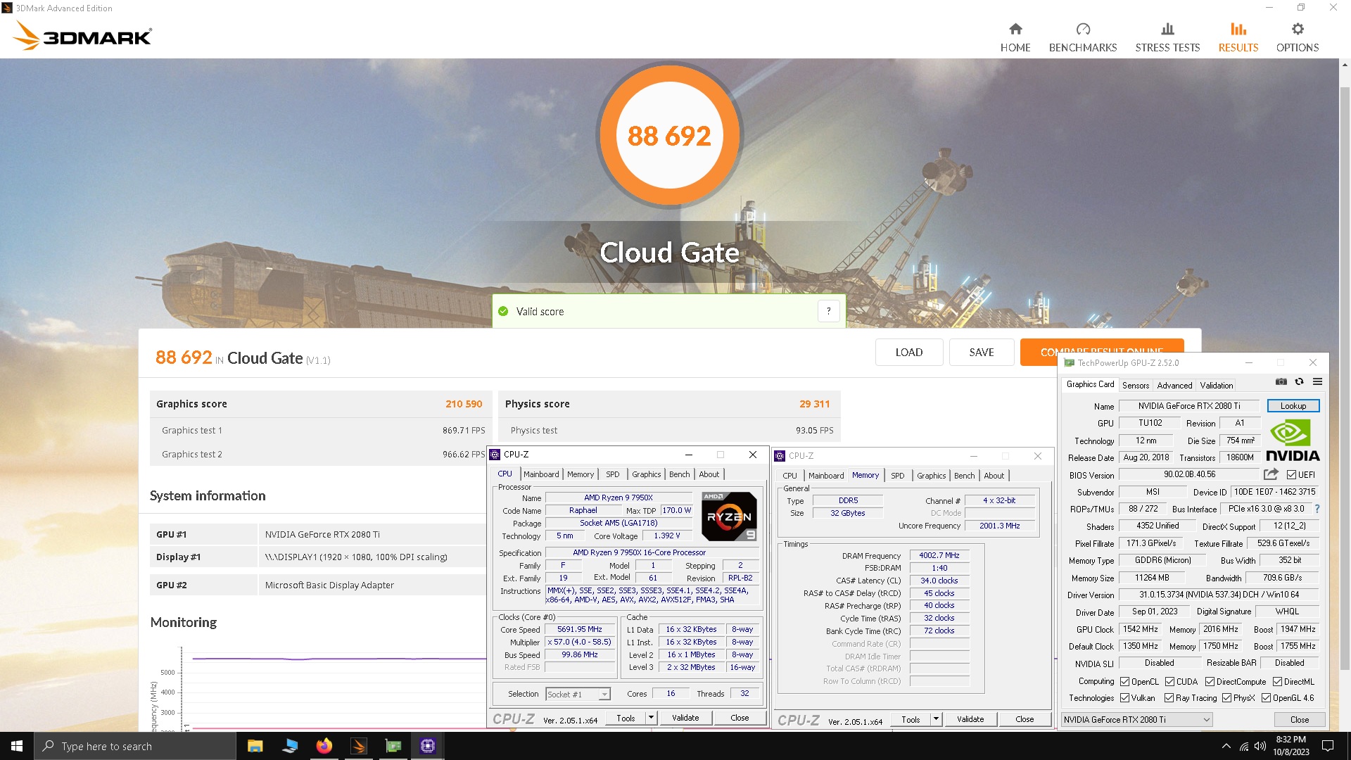Click the taskbar clock and date
The image size is (1351, 760).
pos(1290,746)
